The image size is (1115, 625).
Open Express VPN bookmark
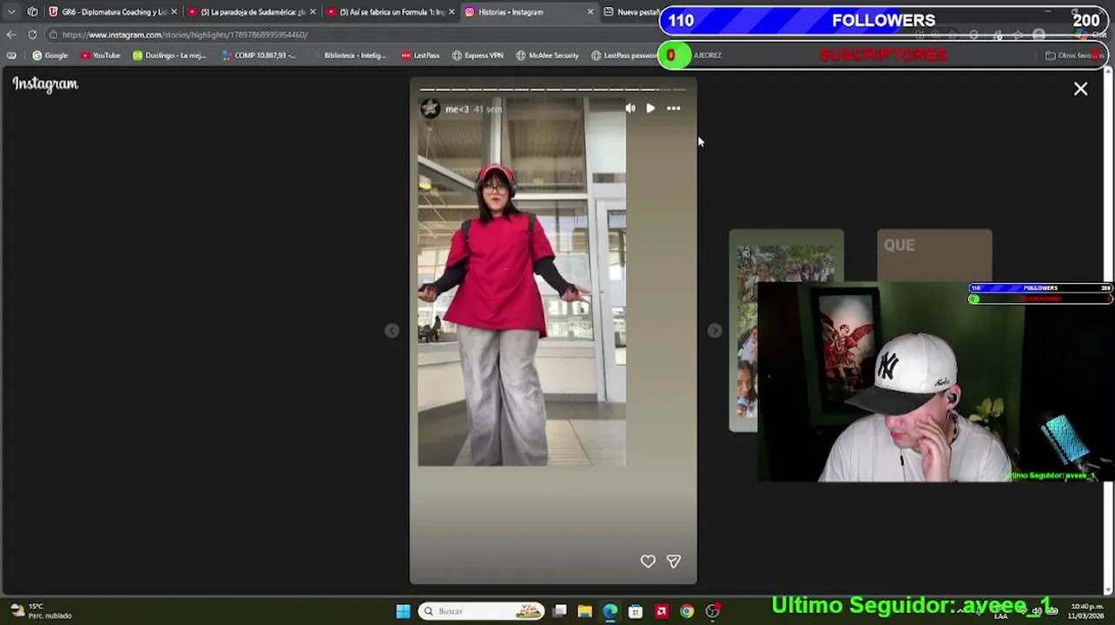pos(478,56)
